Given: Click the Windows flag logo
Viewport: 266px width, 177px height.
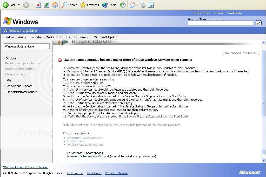Looking at the screenshot, I should point(8,21).
